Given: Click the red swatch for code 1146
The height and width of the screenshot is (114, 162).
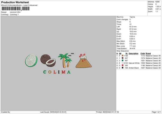Looking at the screenshot, I should pyautogui.click(x=123, y=65).
